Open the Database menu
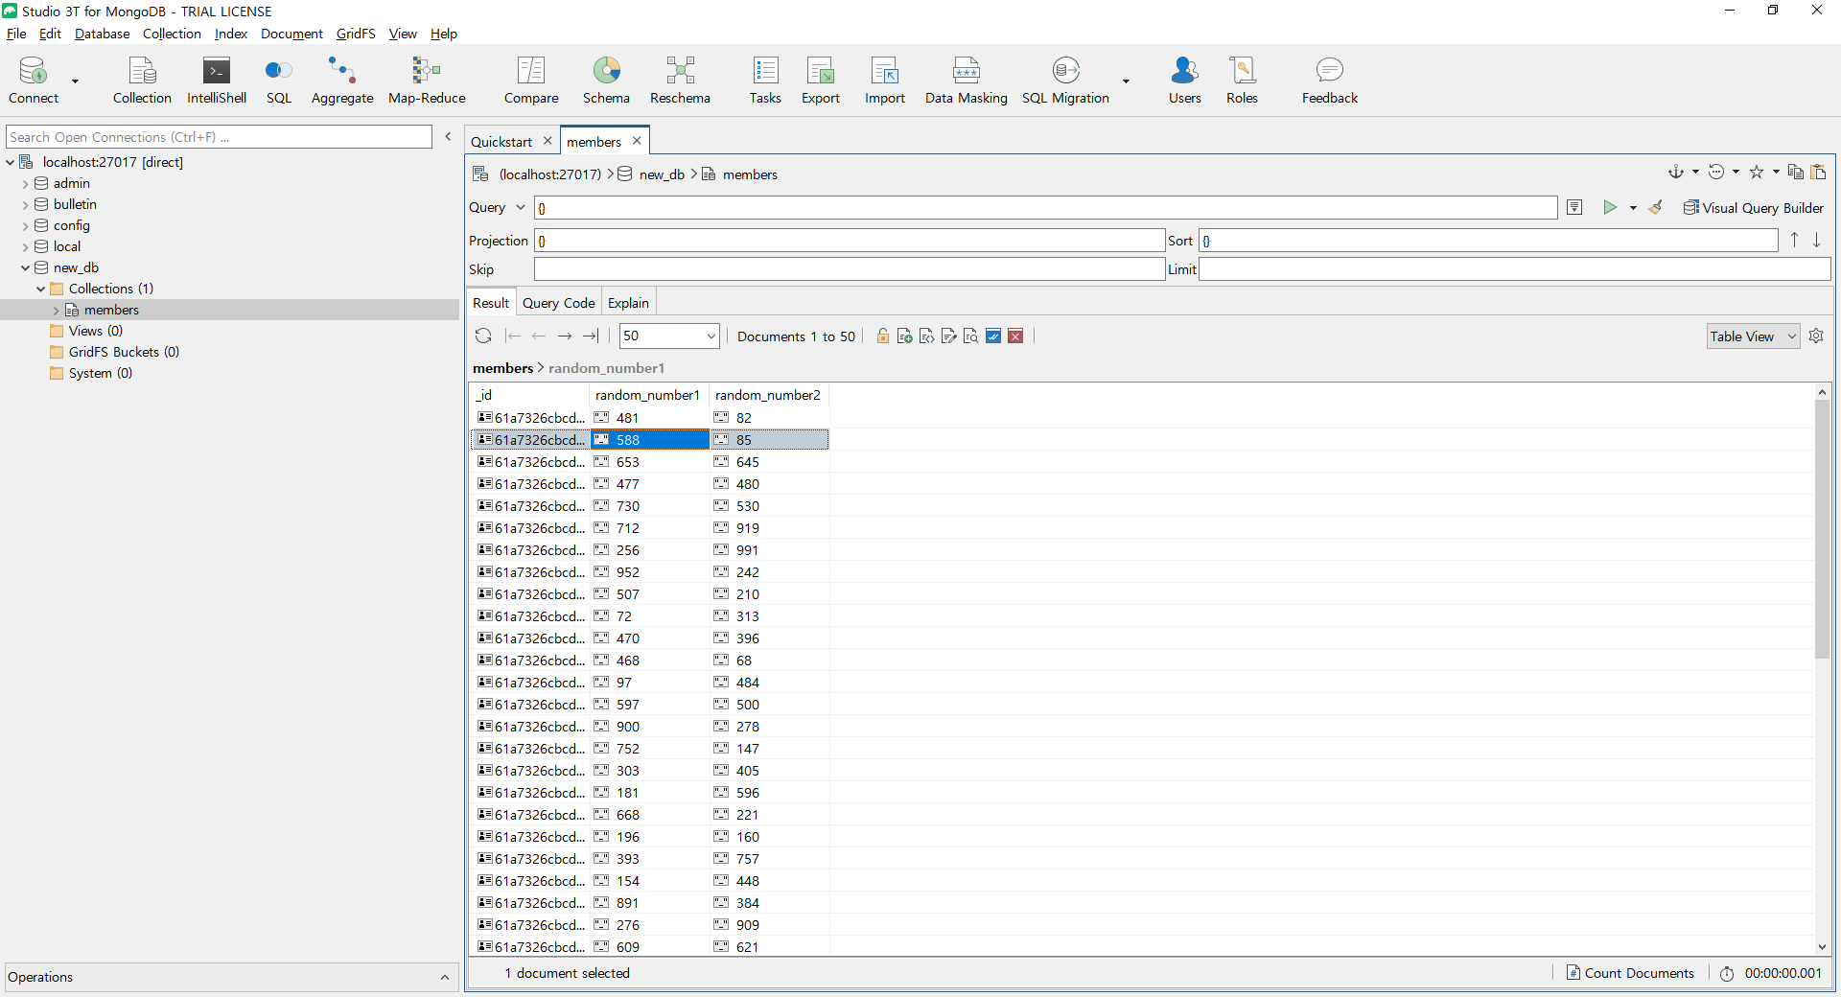This screenshot has height=997, width=1841. (x=102, y=34)
